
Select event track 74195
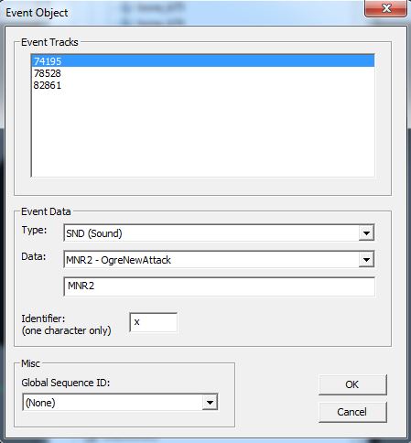203,61
